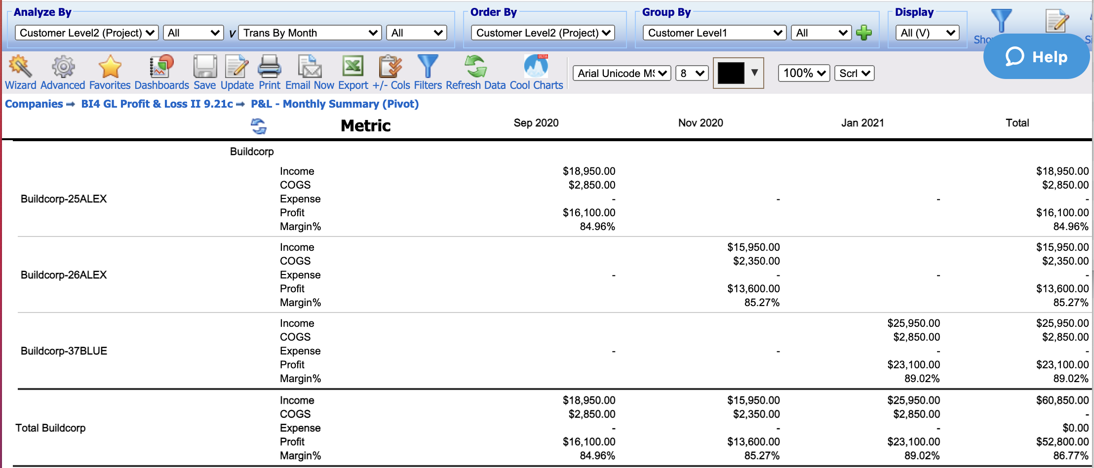Open Group By Customer Level1 dropdown
The image size is (1094, 468).
[x=714, y=33]
